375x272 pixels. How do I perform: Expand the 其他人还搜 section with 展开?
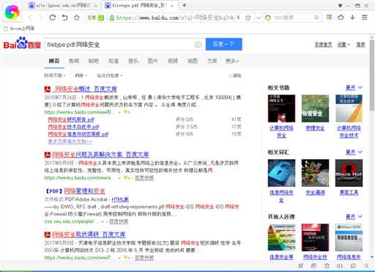click(x=354, y=216)
